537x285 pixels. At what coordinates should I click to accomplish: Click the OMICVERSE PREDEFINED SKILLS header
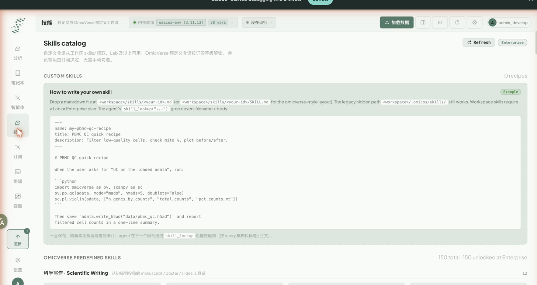[82, 258]
